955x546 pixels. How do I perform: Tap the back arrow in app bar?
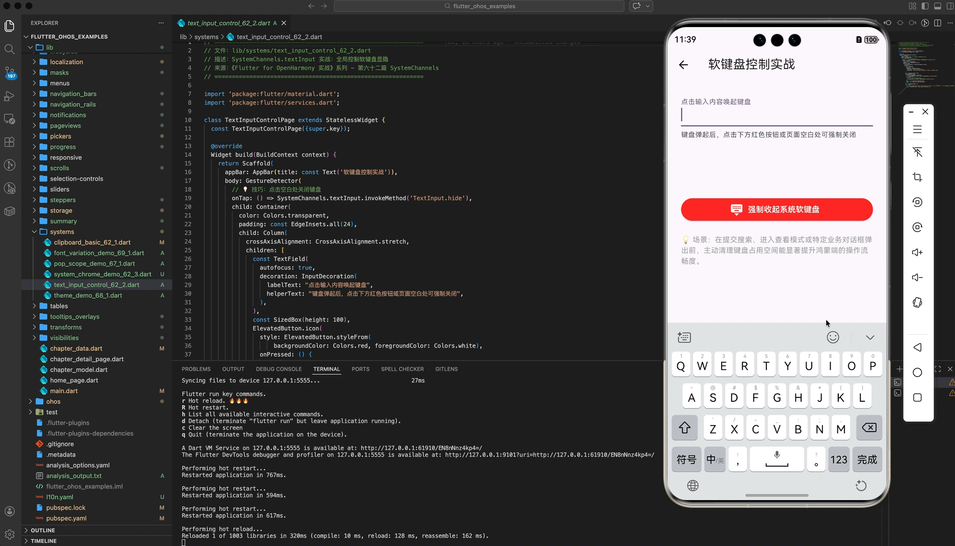pos(683,65)
